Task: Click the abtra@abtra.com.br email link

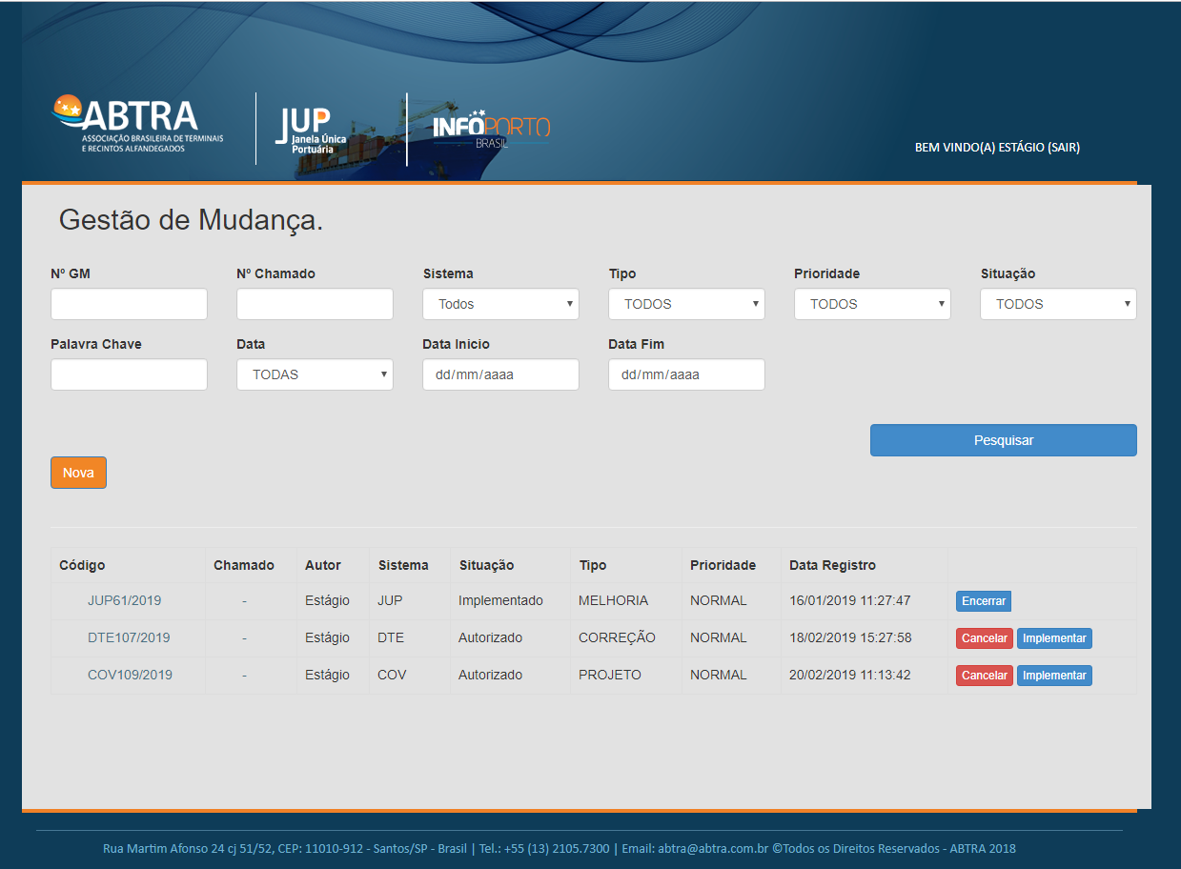Action: tap(714, 848)
